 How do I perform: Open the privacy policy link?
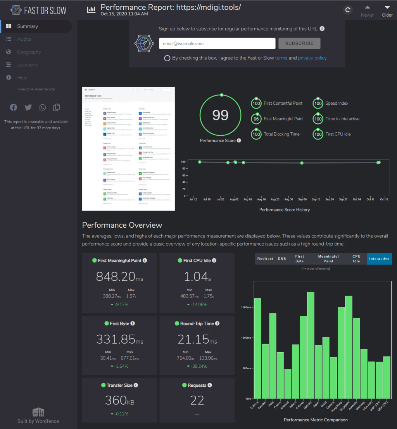(x=312, y=58)
